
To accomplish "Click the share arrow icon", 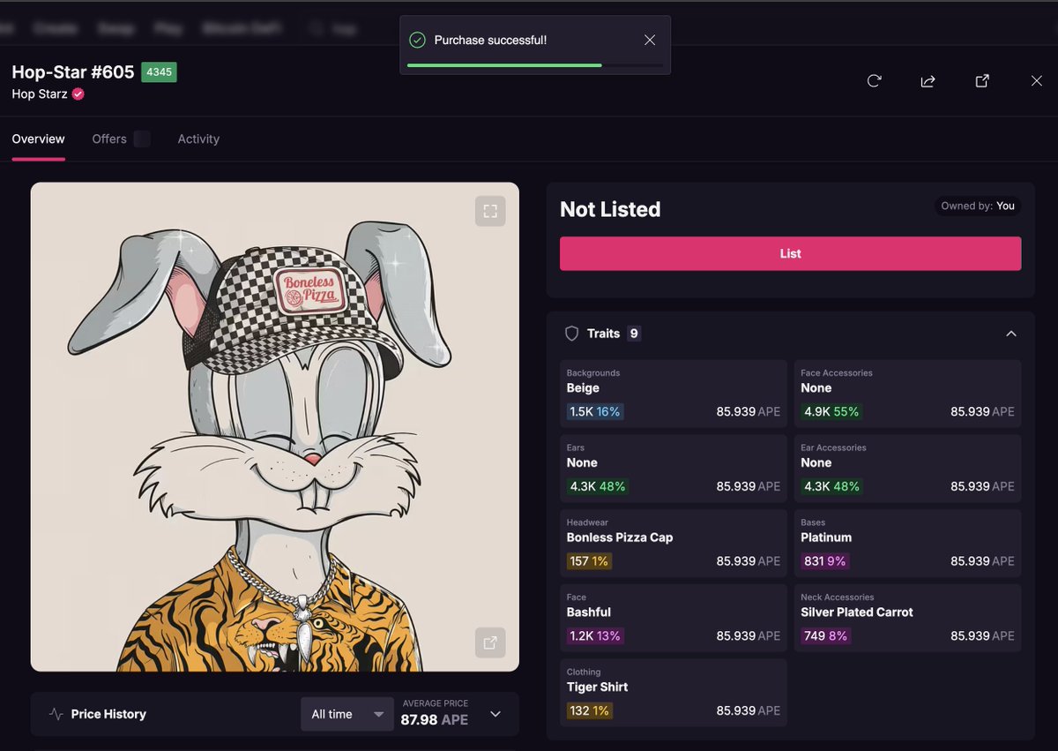I will tap(928, 80).
